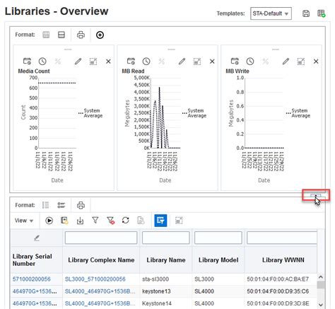This screenshot has height=309, width=335.
Task: Collapse the graphs pane using splitter handle
Action: pyautogui.click(x=315, y=195)
